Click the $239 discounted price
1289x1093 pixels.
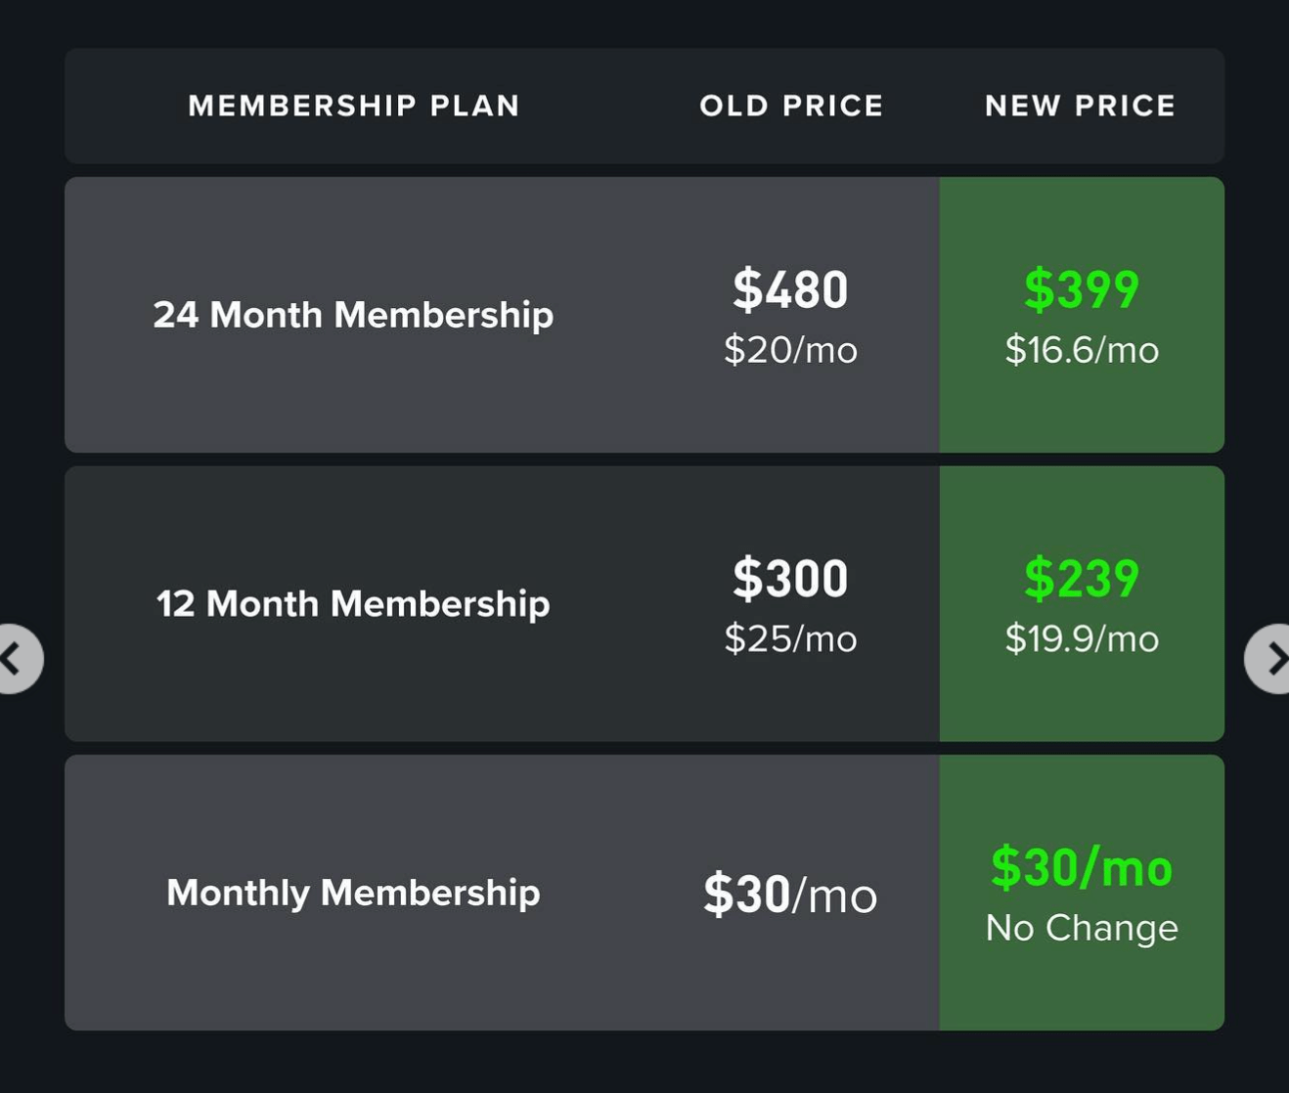pyautogui.click(x=1080, y=577)
